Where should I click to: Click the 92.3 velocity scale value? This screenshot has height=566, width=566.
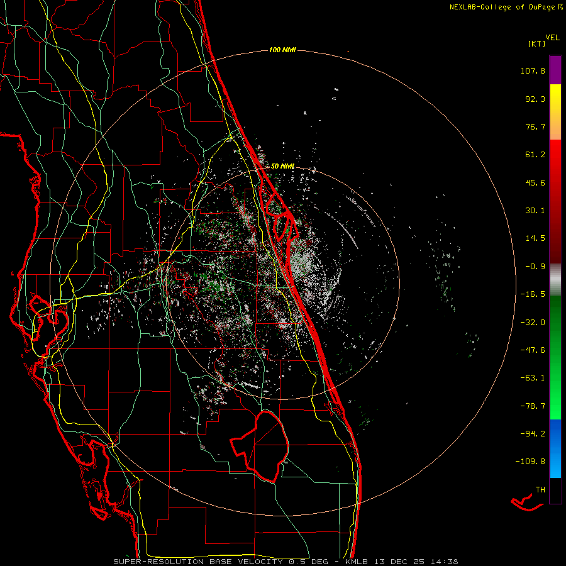535,99
